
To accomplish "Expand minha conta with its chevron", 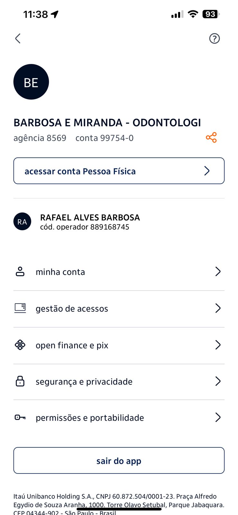I will 218,272.
